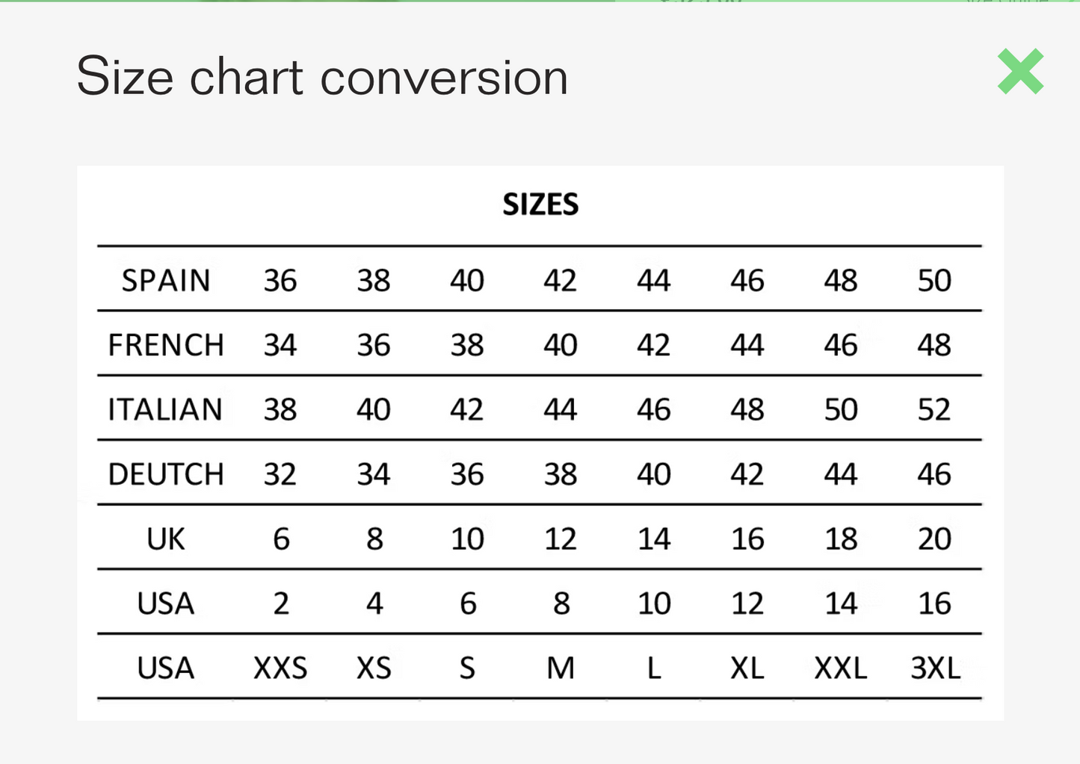Select UK size 6

click(x=281, y=539)
